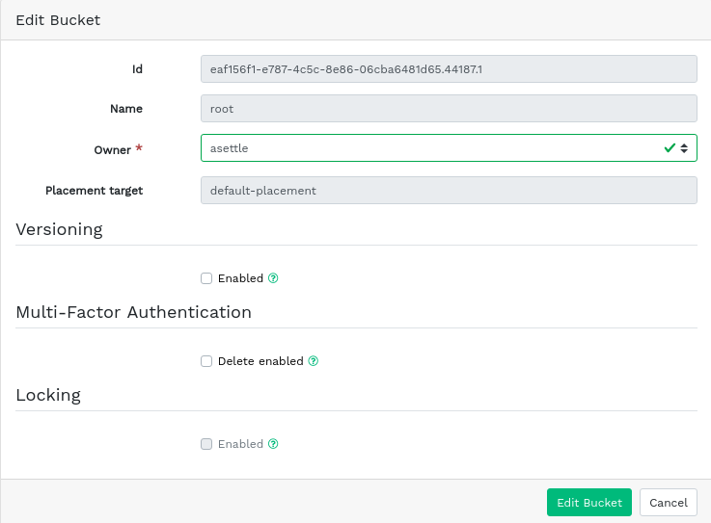Screen dimensions: 711x523
Task: Click the Edit Bucket submit button
Action: point(588,503)
